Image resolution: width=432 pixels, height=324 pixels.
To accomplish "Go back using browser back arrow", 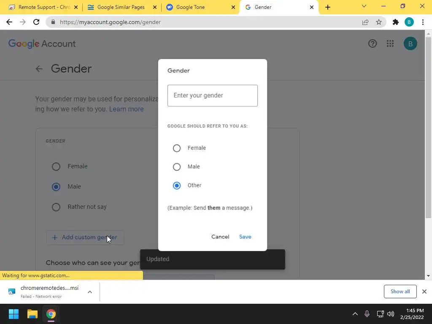I will (9, 22).
